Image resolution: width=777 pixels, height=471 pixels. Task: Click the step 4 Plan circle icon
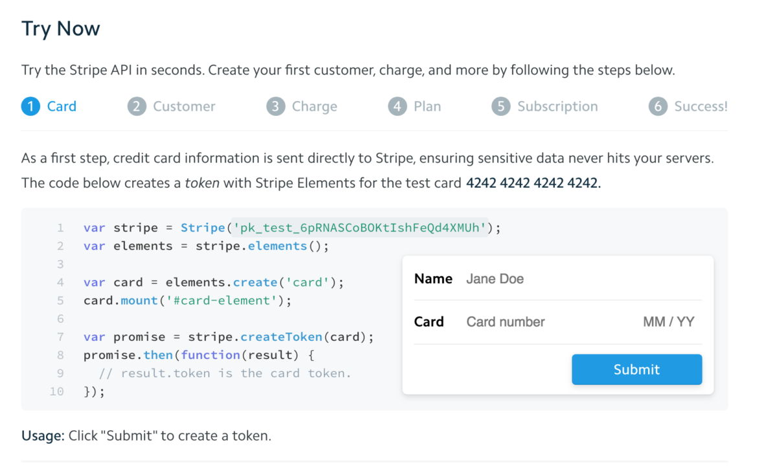(398, 106)
